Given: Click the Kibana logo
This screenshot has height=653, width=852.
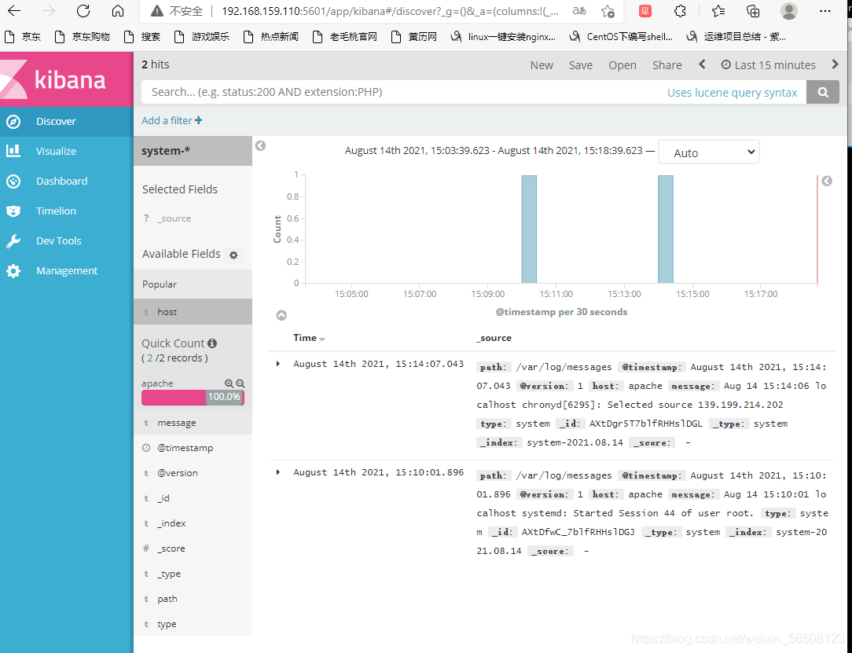Looking at the screenshot, I should click(66, 79).
